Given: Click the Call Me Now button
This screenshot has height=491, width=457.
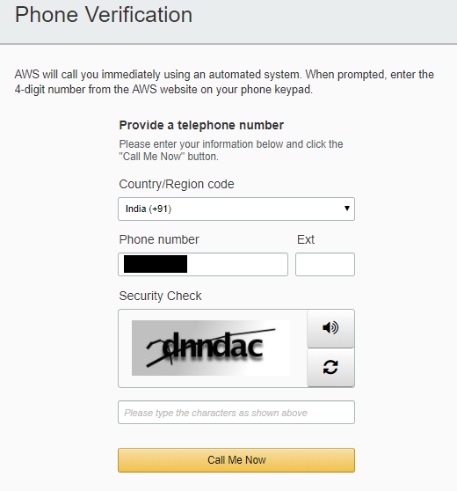Looking at the screenshot, I should [x=236, y=460].
